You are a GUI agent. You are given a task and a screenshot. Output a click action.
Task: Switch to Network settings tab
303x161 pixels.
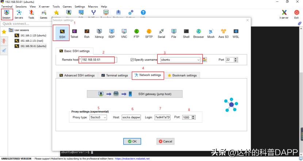pos(148,75)
